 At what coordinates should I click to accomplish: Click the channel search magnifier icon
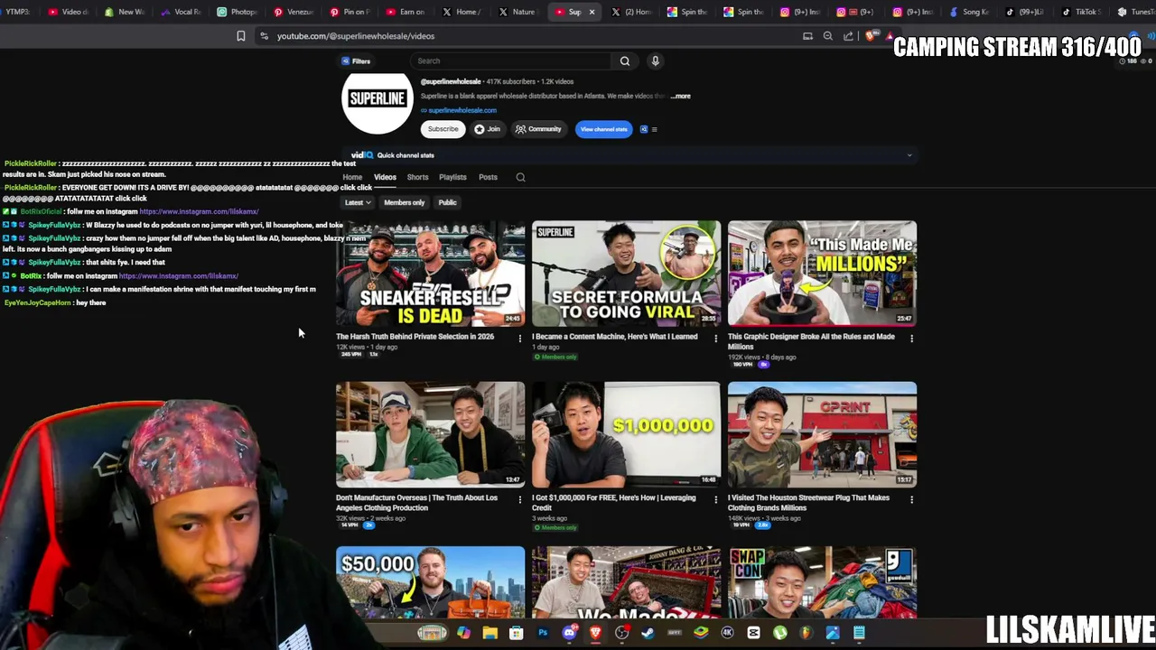pos(520,177)
